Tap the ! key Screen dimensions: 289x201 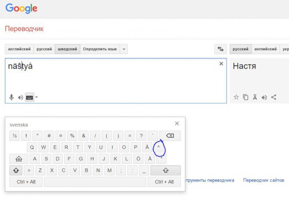[26, 136]
